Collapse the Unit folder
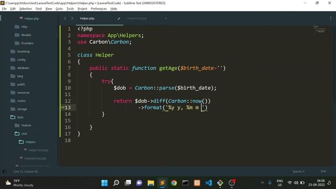 (x=24, y=134)
